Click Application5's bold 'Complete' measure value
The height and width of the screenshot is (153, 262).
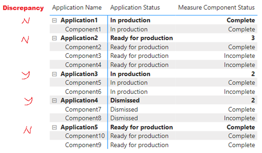pos(241,127)
